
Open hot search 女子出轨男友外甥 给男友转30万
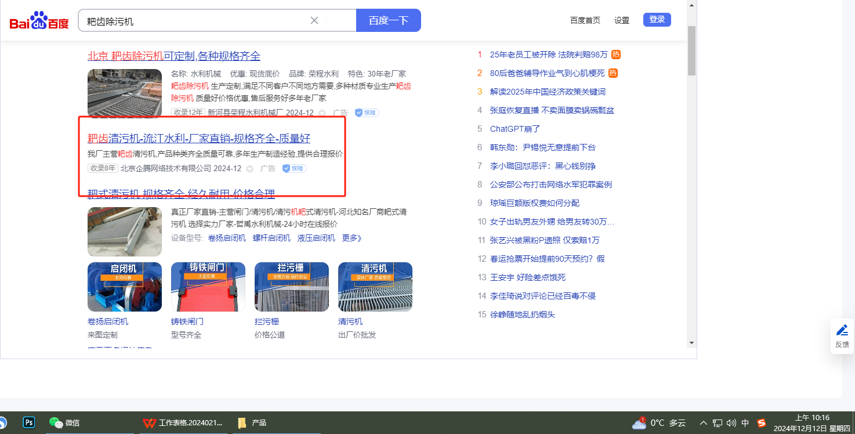(x=552, y=222)
